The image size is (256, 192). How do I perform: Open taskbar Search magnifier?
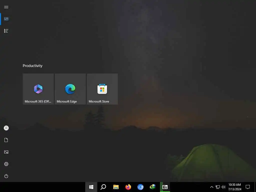click(x=103, y=187)
